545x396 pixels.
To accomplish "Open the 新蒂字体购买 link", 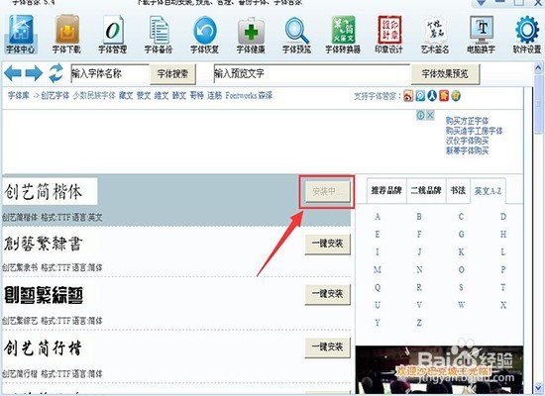I will pos(467,150).
